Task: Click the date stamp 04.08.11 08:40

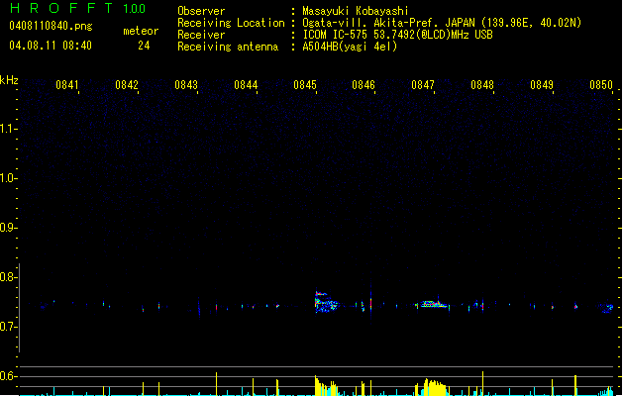Action: (51, 46)
